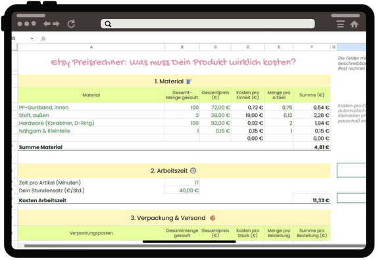Viewport: 377px width, 260px height.
Task: Open the cell name box dropdown arrow
Action: click(x=32, y=39)
